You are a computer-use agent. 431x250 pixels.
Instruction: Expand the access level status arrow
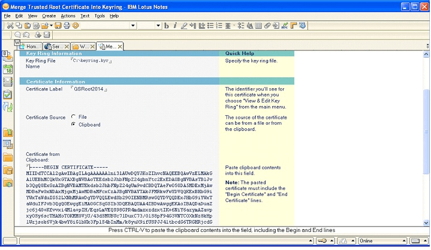(x=353, y=241)
